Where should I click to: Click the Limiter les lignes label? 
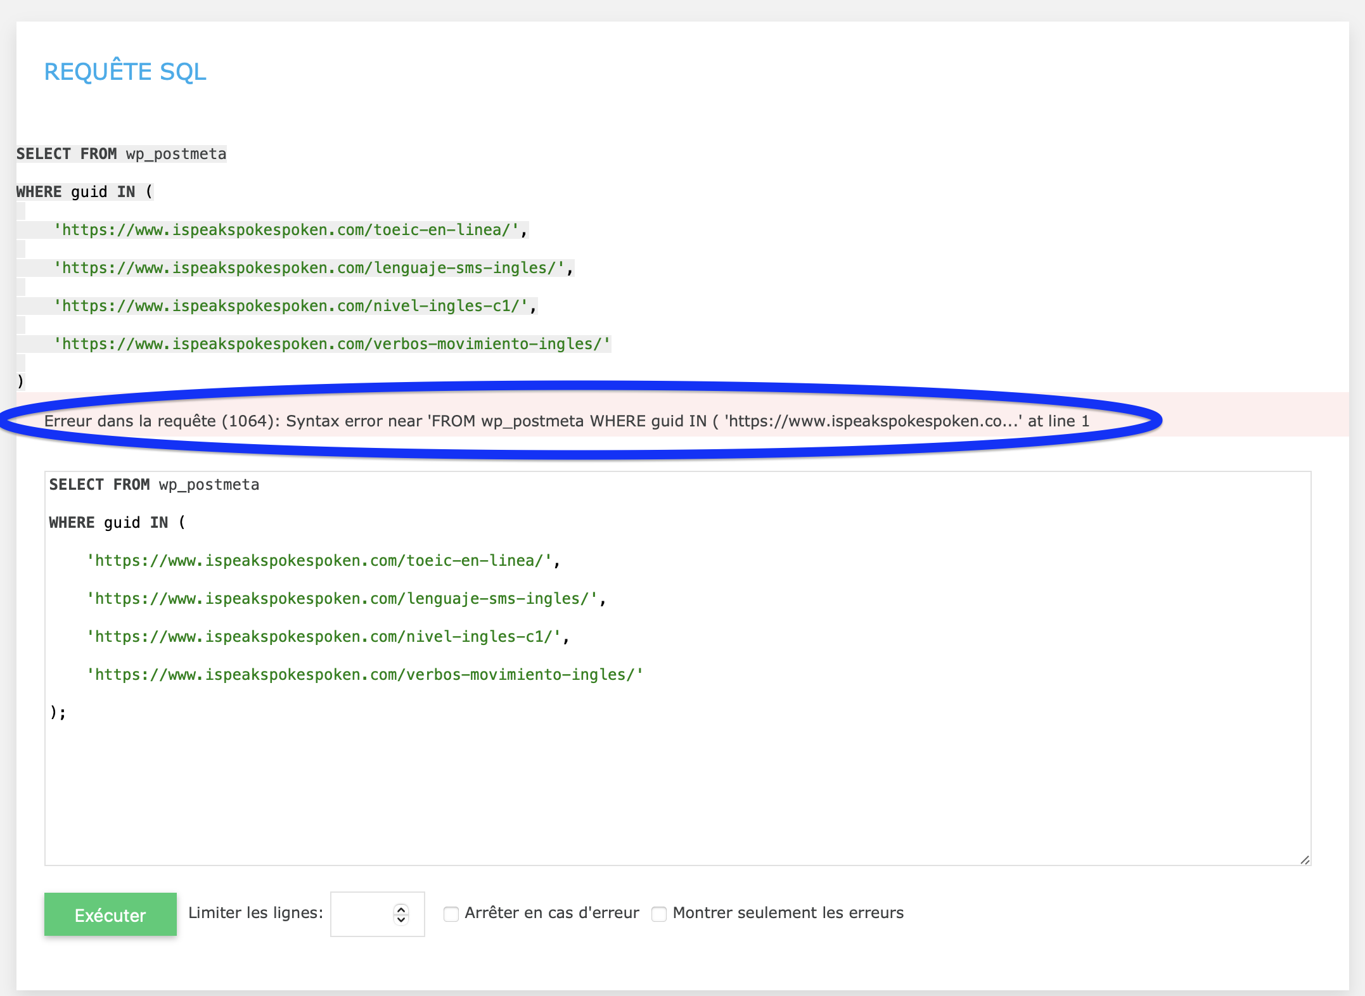[x=255, y=912]
